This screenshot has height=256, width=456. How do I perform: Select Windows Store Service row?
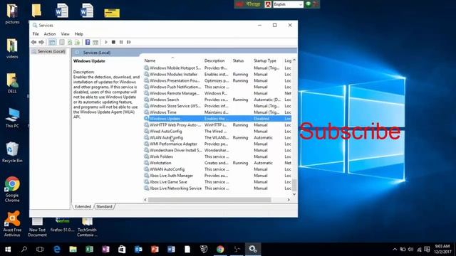(217, 106)
